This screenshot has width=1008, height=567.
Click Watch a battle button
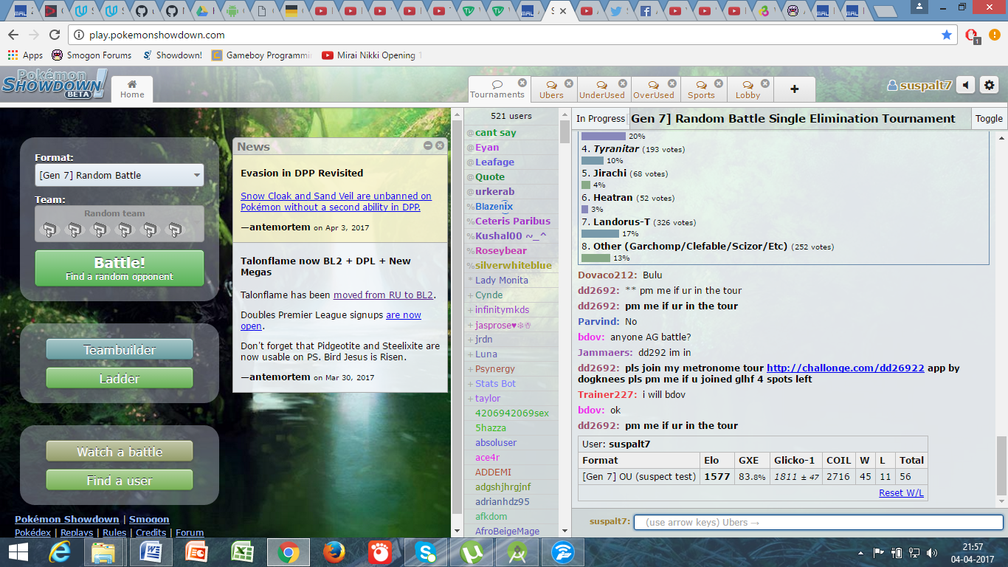point(120,452)
